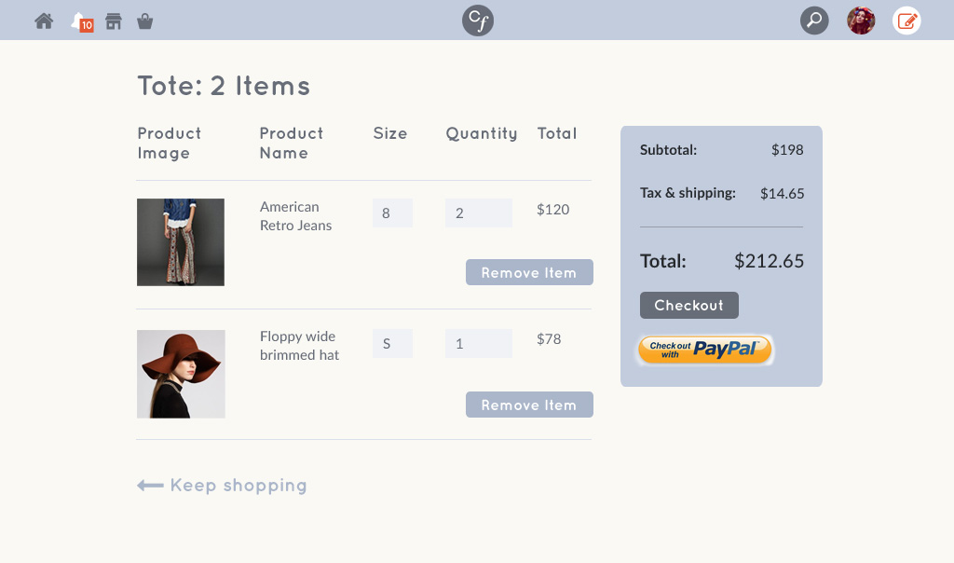
Task: Open the store shop icon
Action: coord(114,21)
